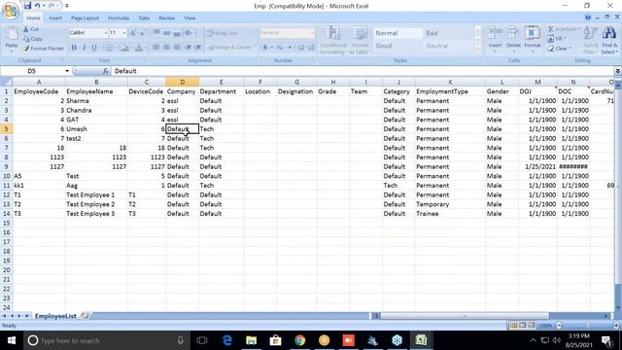Expand the Fill dropdown
The height and width of the screenshot is (350, 622).
tap(565, 39)
